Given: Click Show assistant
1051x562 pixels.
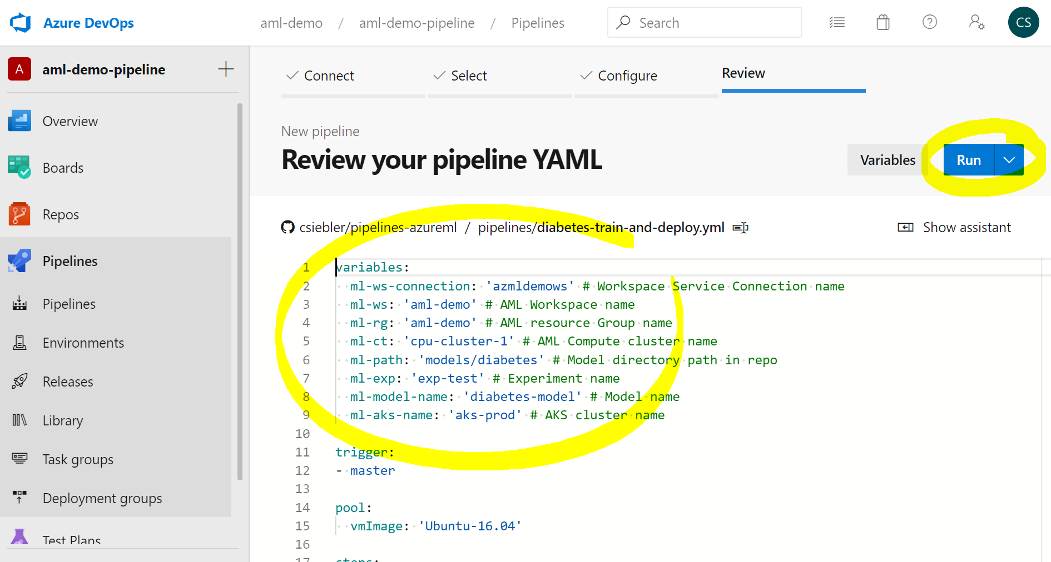Looking at the screenshot, I should (x=954, y=227).
